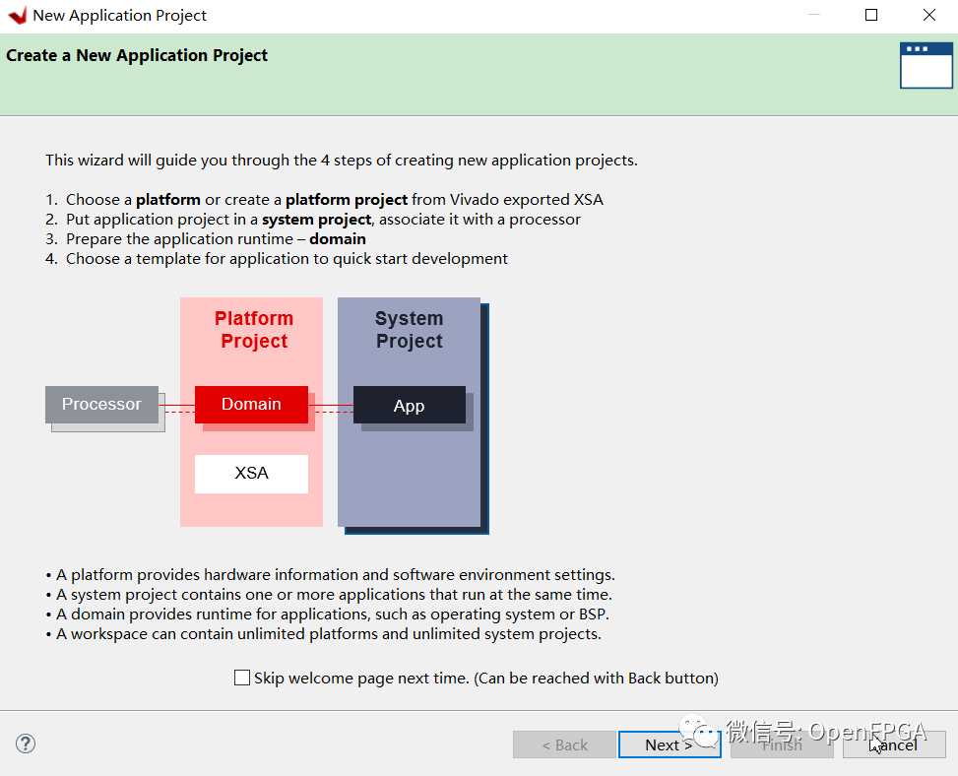Click 'This wizard will guide you' intro sentence
Viewport: 958px width, 776px height.
point(342,161)
